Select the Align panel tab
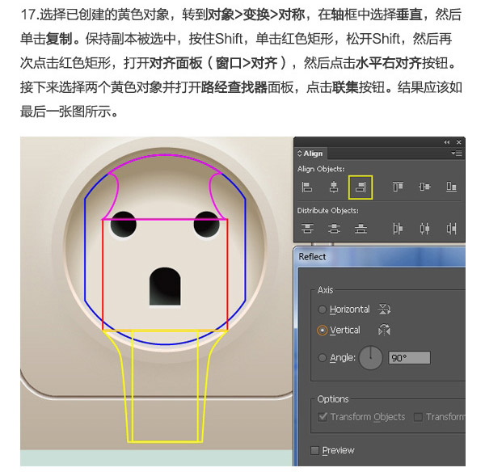Image resolution: width=485 pixels, height=476 pixels. 310,153
